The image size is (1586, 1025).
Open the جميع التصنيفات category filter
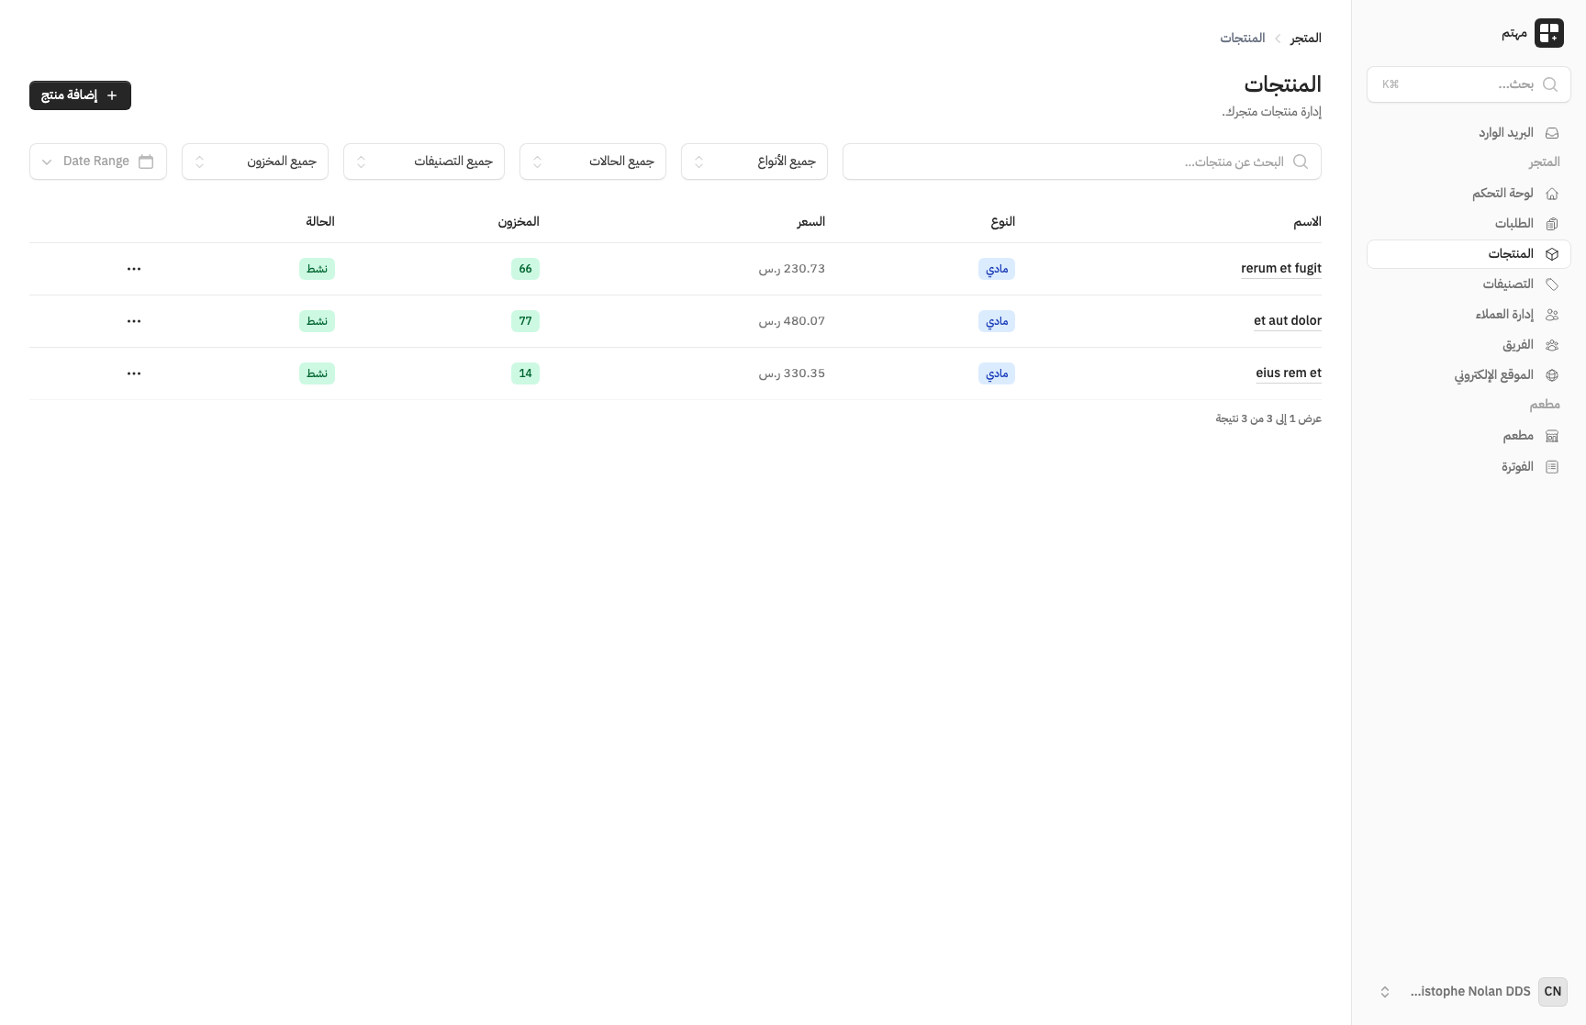[x=423, y=162]
